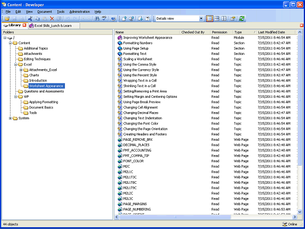Select the Using the Comma Style row
Image resolution: width=305 pixels, height=229 pixels.
[205, 64]
